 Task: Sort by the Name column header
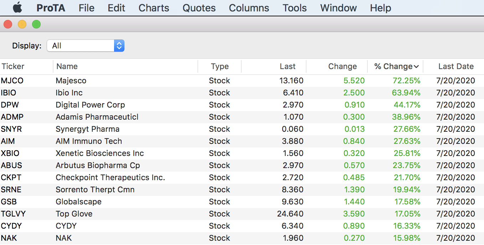pyautogui.click(x=67, y=66)
